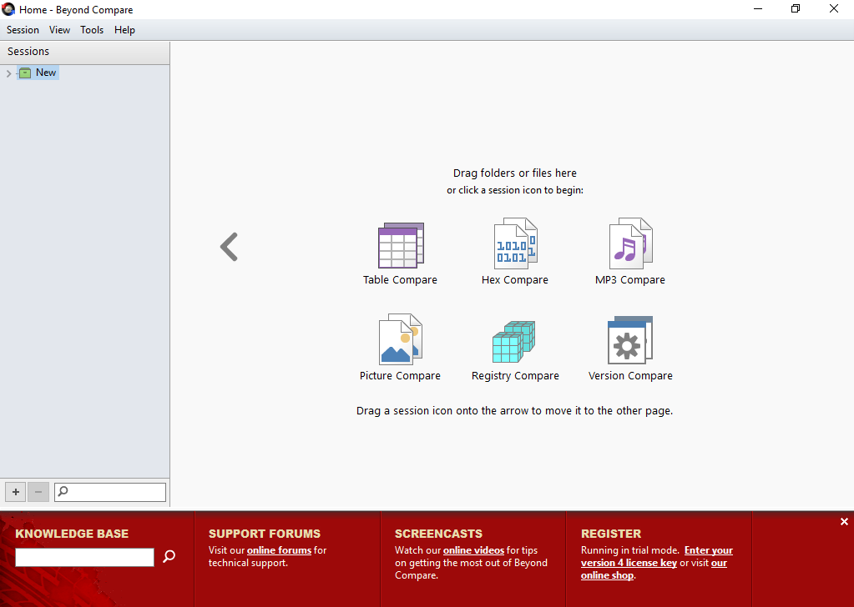854x607 pixels.
Task: Click the SCREENCASTS heading
Action: click(x=439, y=534)
